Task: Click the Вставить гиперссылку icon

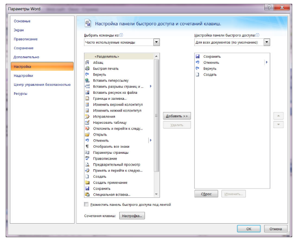Action: click(x=87, y=80)
